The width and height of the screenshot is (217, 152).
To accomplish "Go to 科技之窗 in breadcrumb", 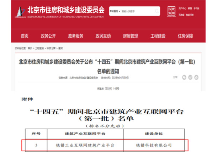I will [x=51, y=48].
